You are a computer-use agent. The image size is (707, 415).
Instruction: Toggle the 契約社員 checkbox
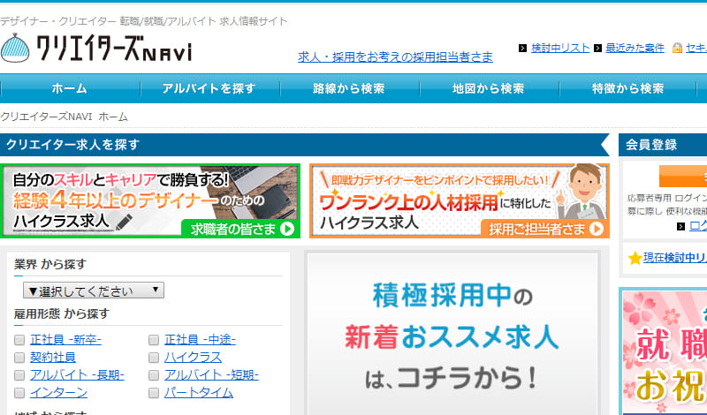coord(19,358)
